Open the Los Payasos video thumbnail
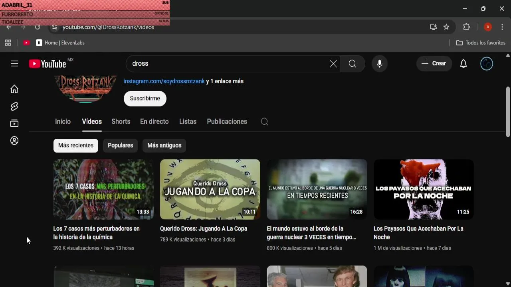 point(424,189)
